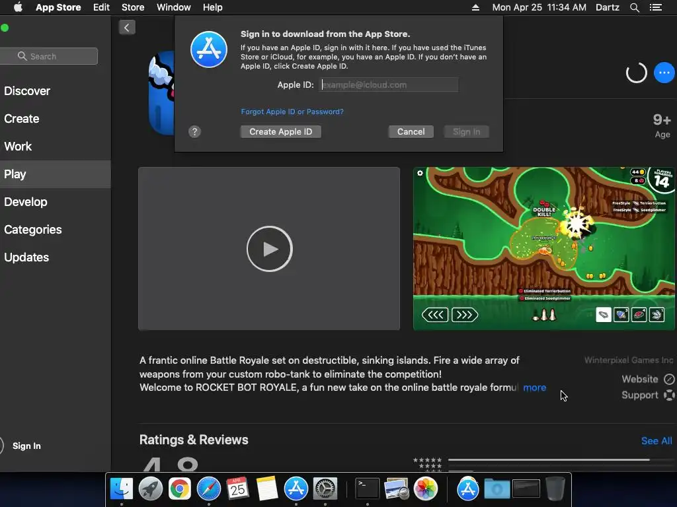Click the Sign In button in dialog
The width and height of the screenshot is (677, 507).
tap(466, 132)
